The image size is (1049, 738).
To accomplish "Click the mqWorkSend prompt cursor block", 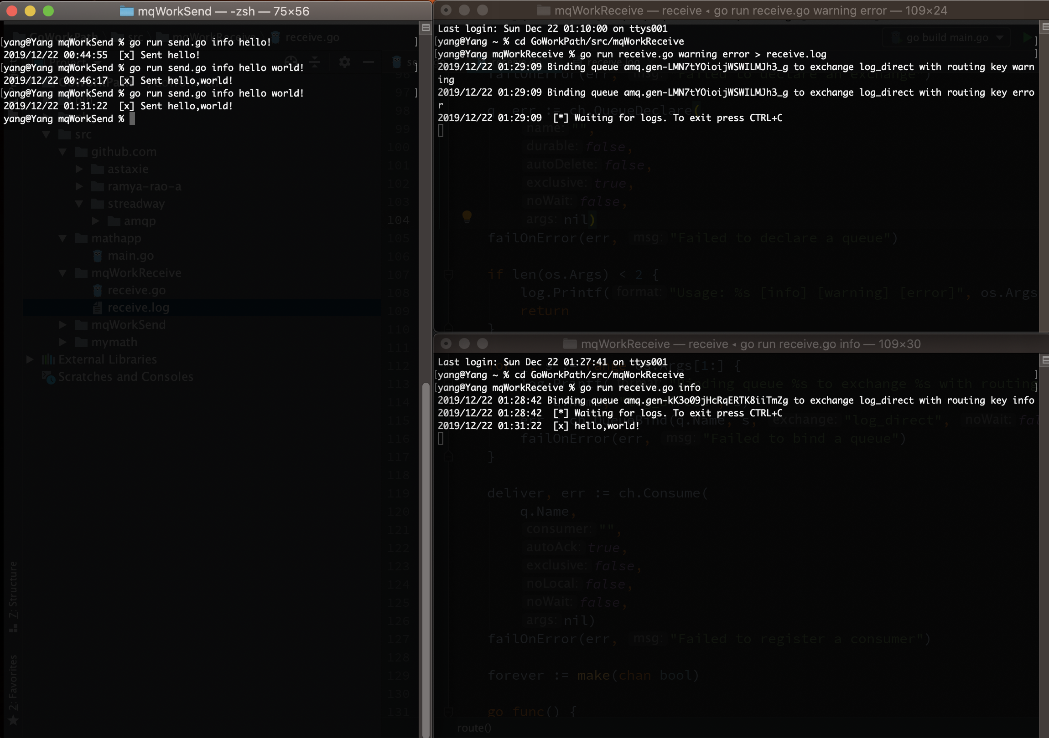I will coord(132,118).
